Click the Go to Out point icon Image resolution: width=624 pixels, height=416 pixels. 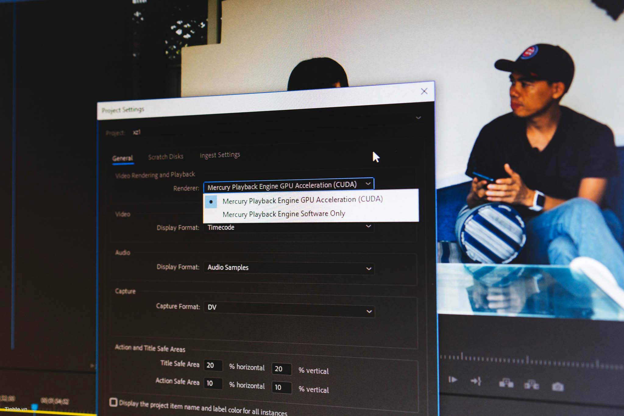(x=476, y=381)
